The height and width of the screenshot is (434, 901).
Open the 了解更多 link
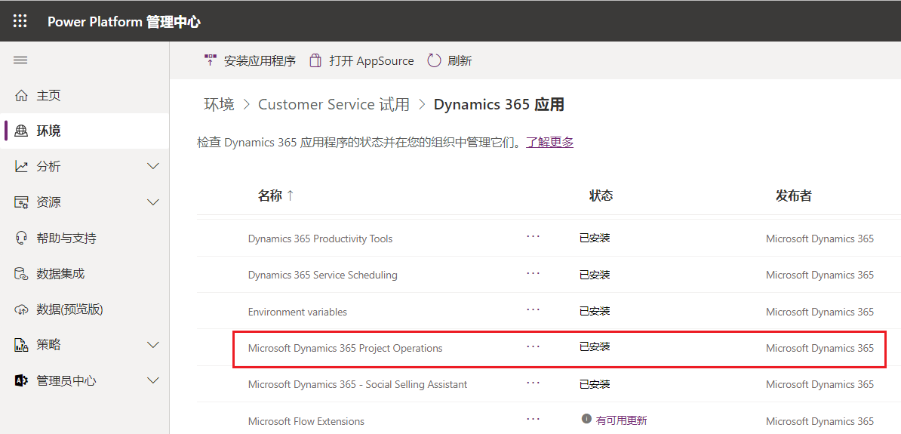[x=550, y=143]
